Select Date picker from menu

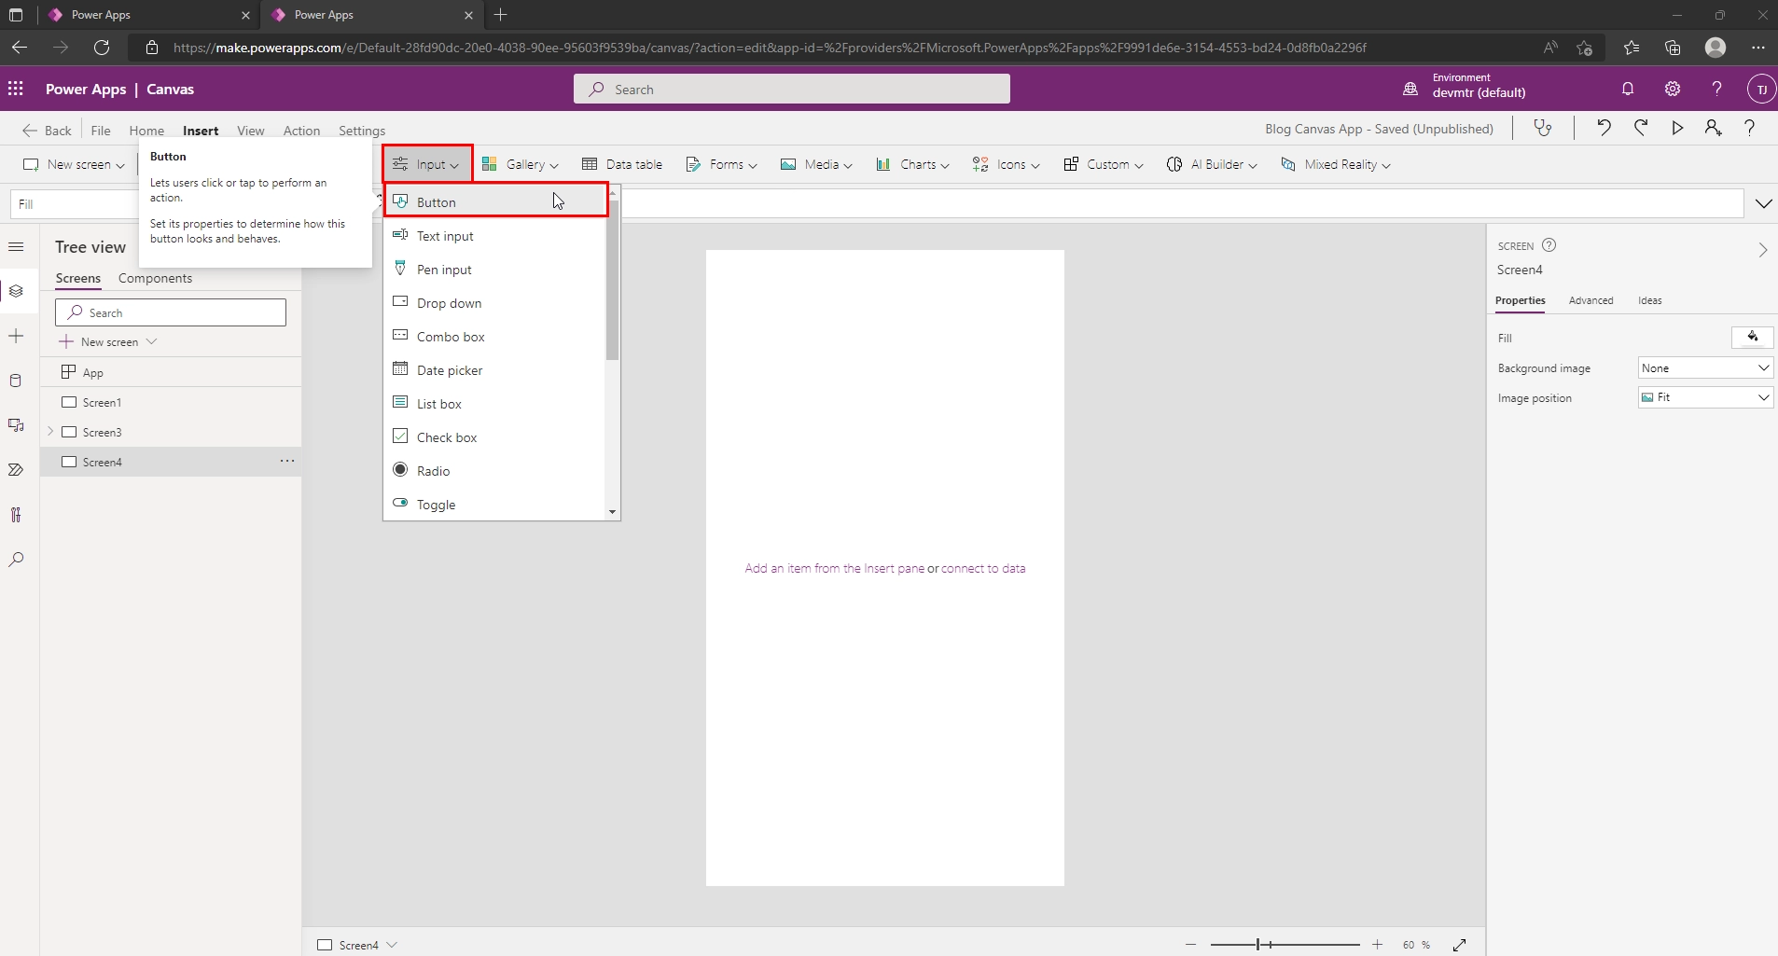click(494, 370)
